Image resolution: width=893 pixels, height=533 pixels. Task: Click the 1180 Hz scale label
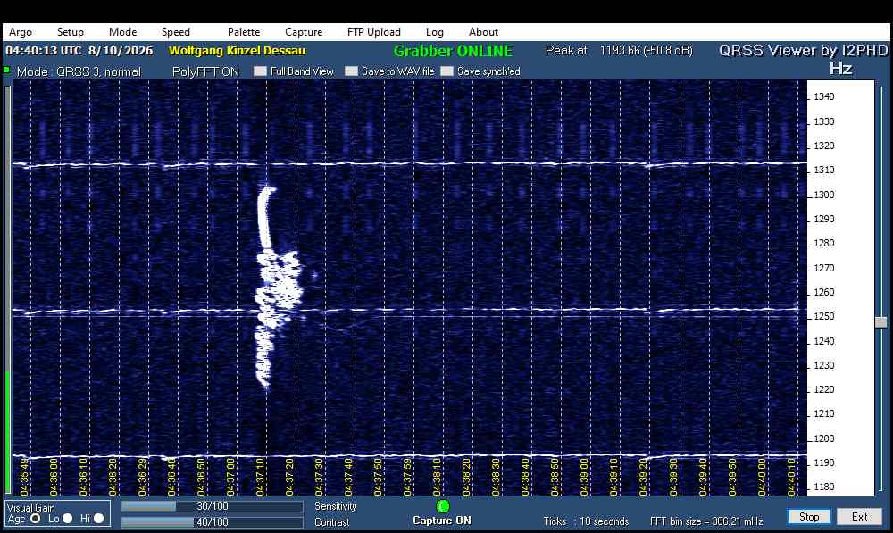pyautogui.click(x=823, y=487)
